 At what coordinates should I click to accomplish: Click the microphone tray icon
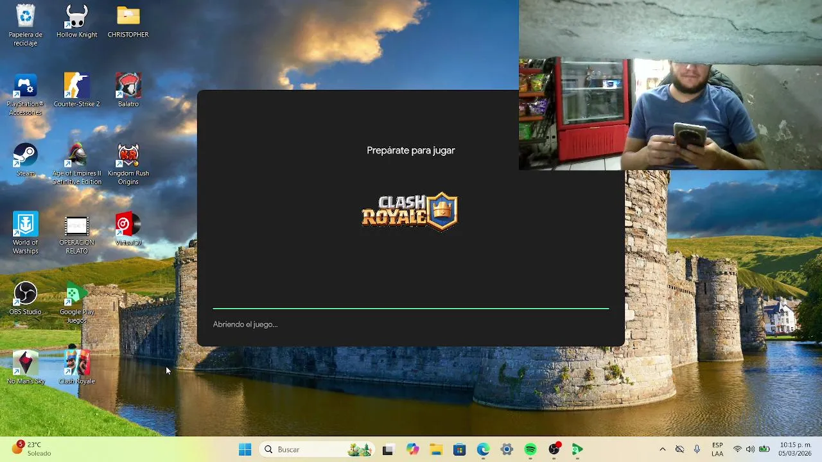tap(697, 450)
